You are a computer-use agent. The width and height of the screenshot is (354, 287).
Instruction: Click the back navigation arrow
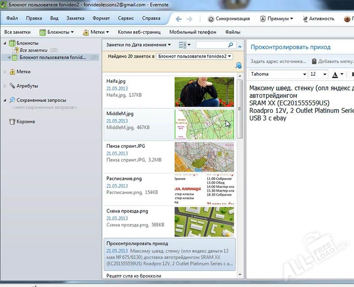coord(179,19)
